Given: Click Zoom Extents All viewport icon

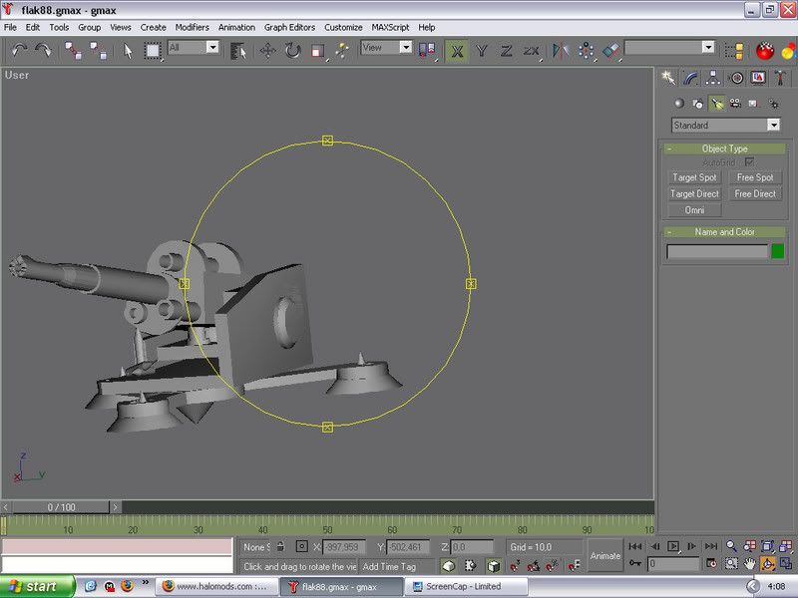Looking at the screenshot, I should [x=785, y=546].
